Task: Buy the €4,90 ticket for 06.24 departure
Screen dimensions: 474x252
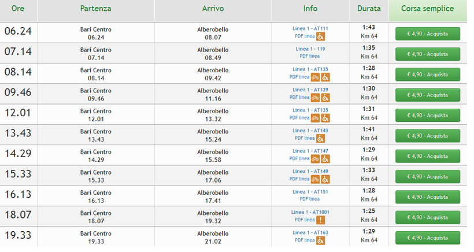Action: coord(427,34)
